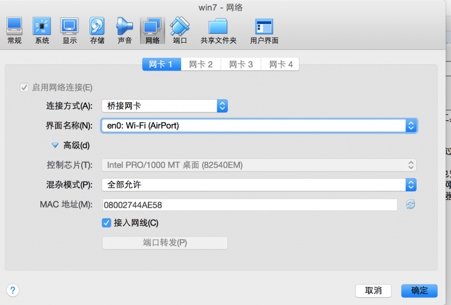Toggle the 启用网络连接(E) checkbox
451x305 pixels.
pyautogui.click(x=24, y=87)
